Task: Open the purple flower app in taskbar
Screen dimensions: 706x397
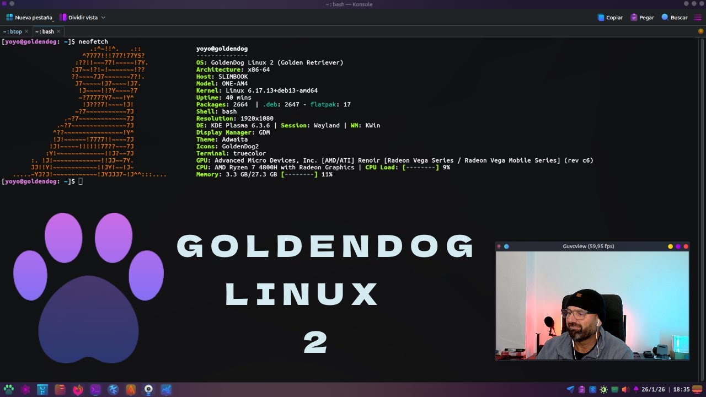Action: pyautogui.click(x=25, y=389)
